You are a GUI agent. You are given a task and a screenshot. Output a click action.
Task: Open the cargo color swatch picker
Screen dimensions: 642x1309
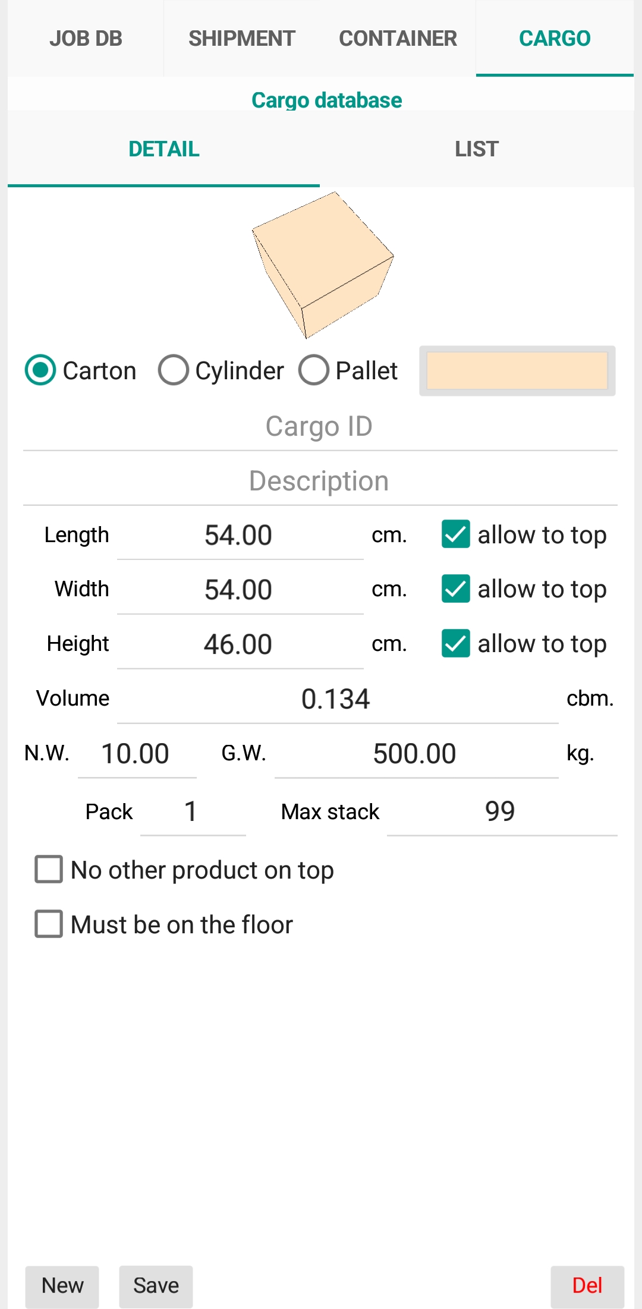click(x=517, y=371)
